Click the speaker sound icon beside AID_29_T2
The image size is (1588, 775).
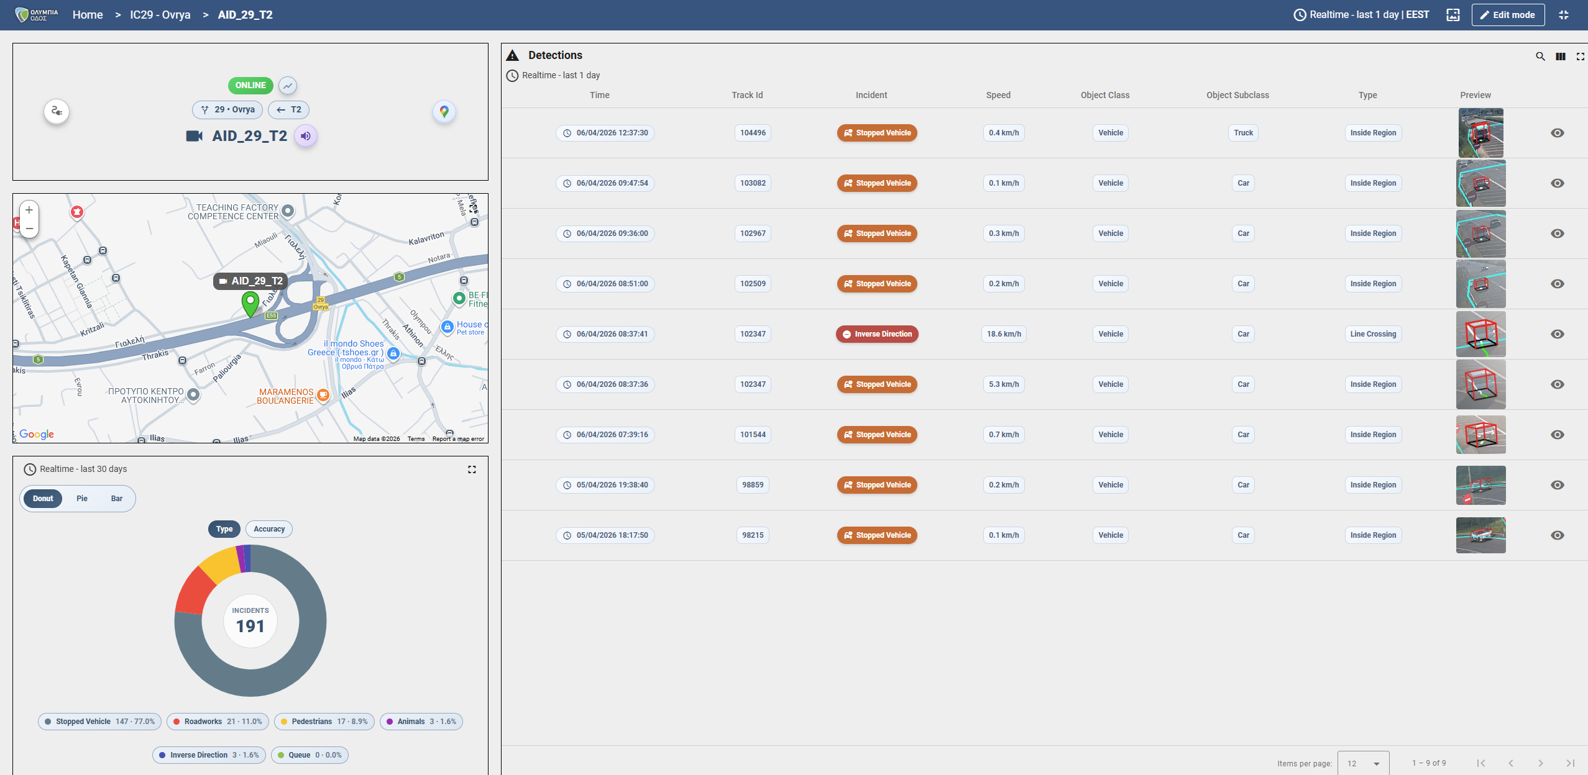pos(305,136)
